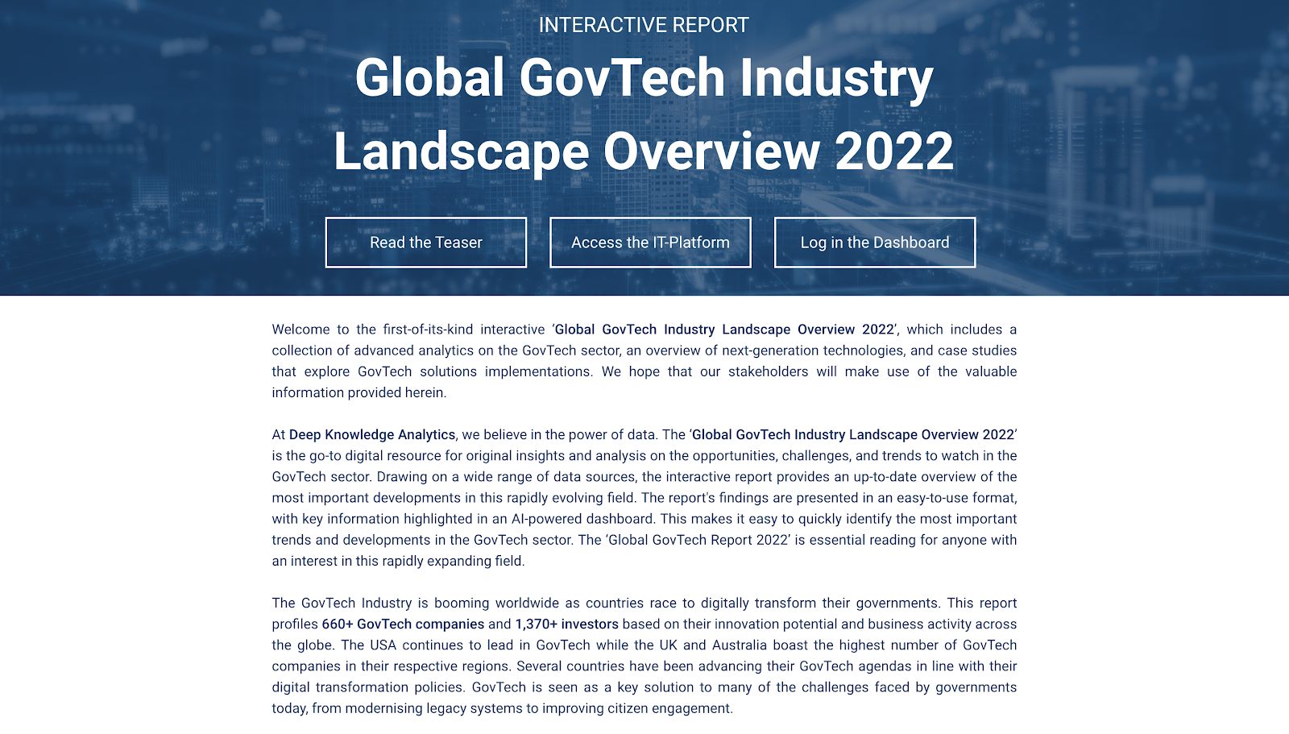Select the bold '1,370+ investors' text
1289x734 pixels.
[567, 624]
